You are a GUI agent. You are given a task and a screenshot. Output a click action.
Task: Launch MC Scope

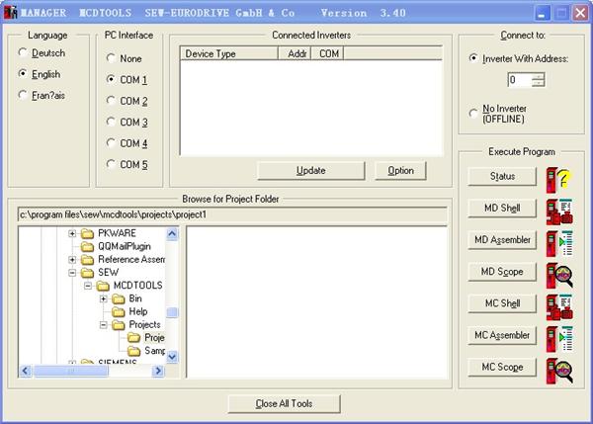(502, 367)
